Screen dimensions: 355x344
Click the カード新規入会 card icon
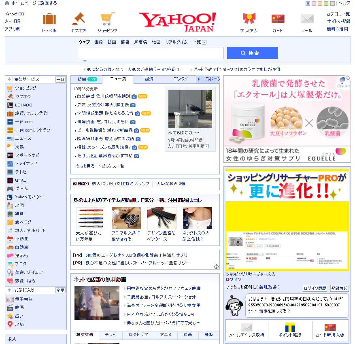(x=330, y=327)
